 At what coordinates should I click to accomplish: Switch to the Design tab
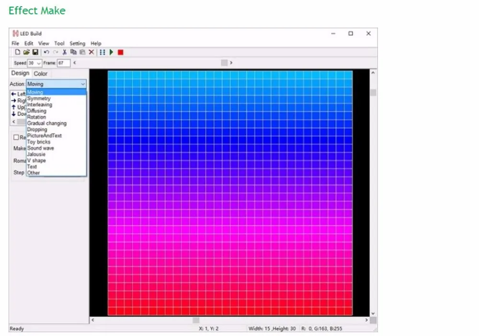(20, 73)
